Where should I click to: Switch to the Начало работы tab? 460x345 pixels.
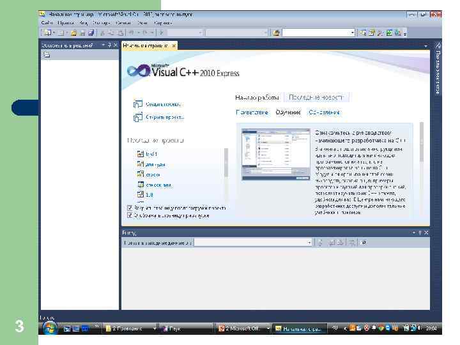pyautogui.click(x=257, y=97)
